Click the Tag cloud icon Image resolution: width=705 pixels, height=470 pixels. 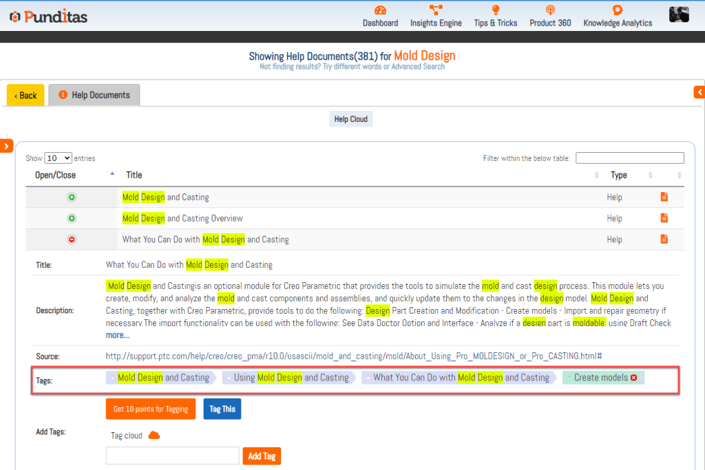pos(154,435)
